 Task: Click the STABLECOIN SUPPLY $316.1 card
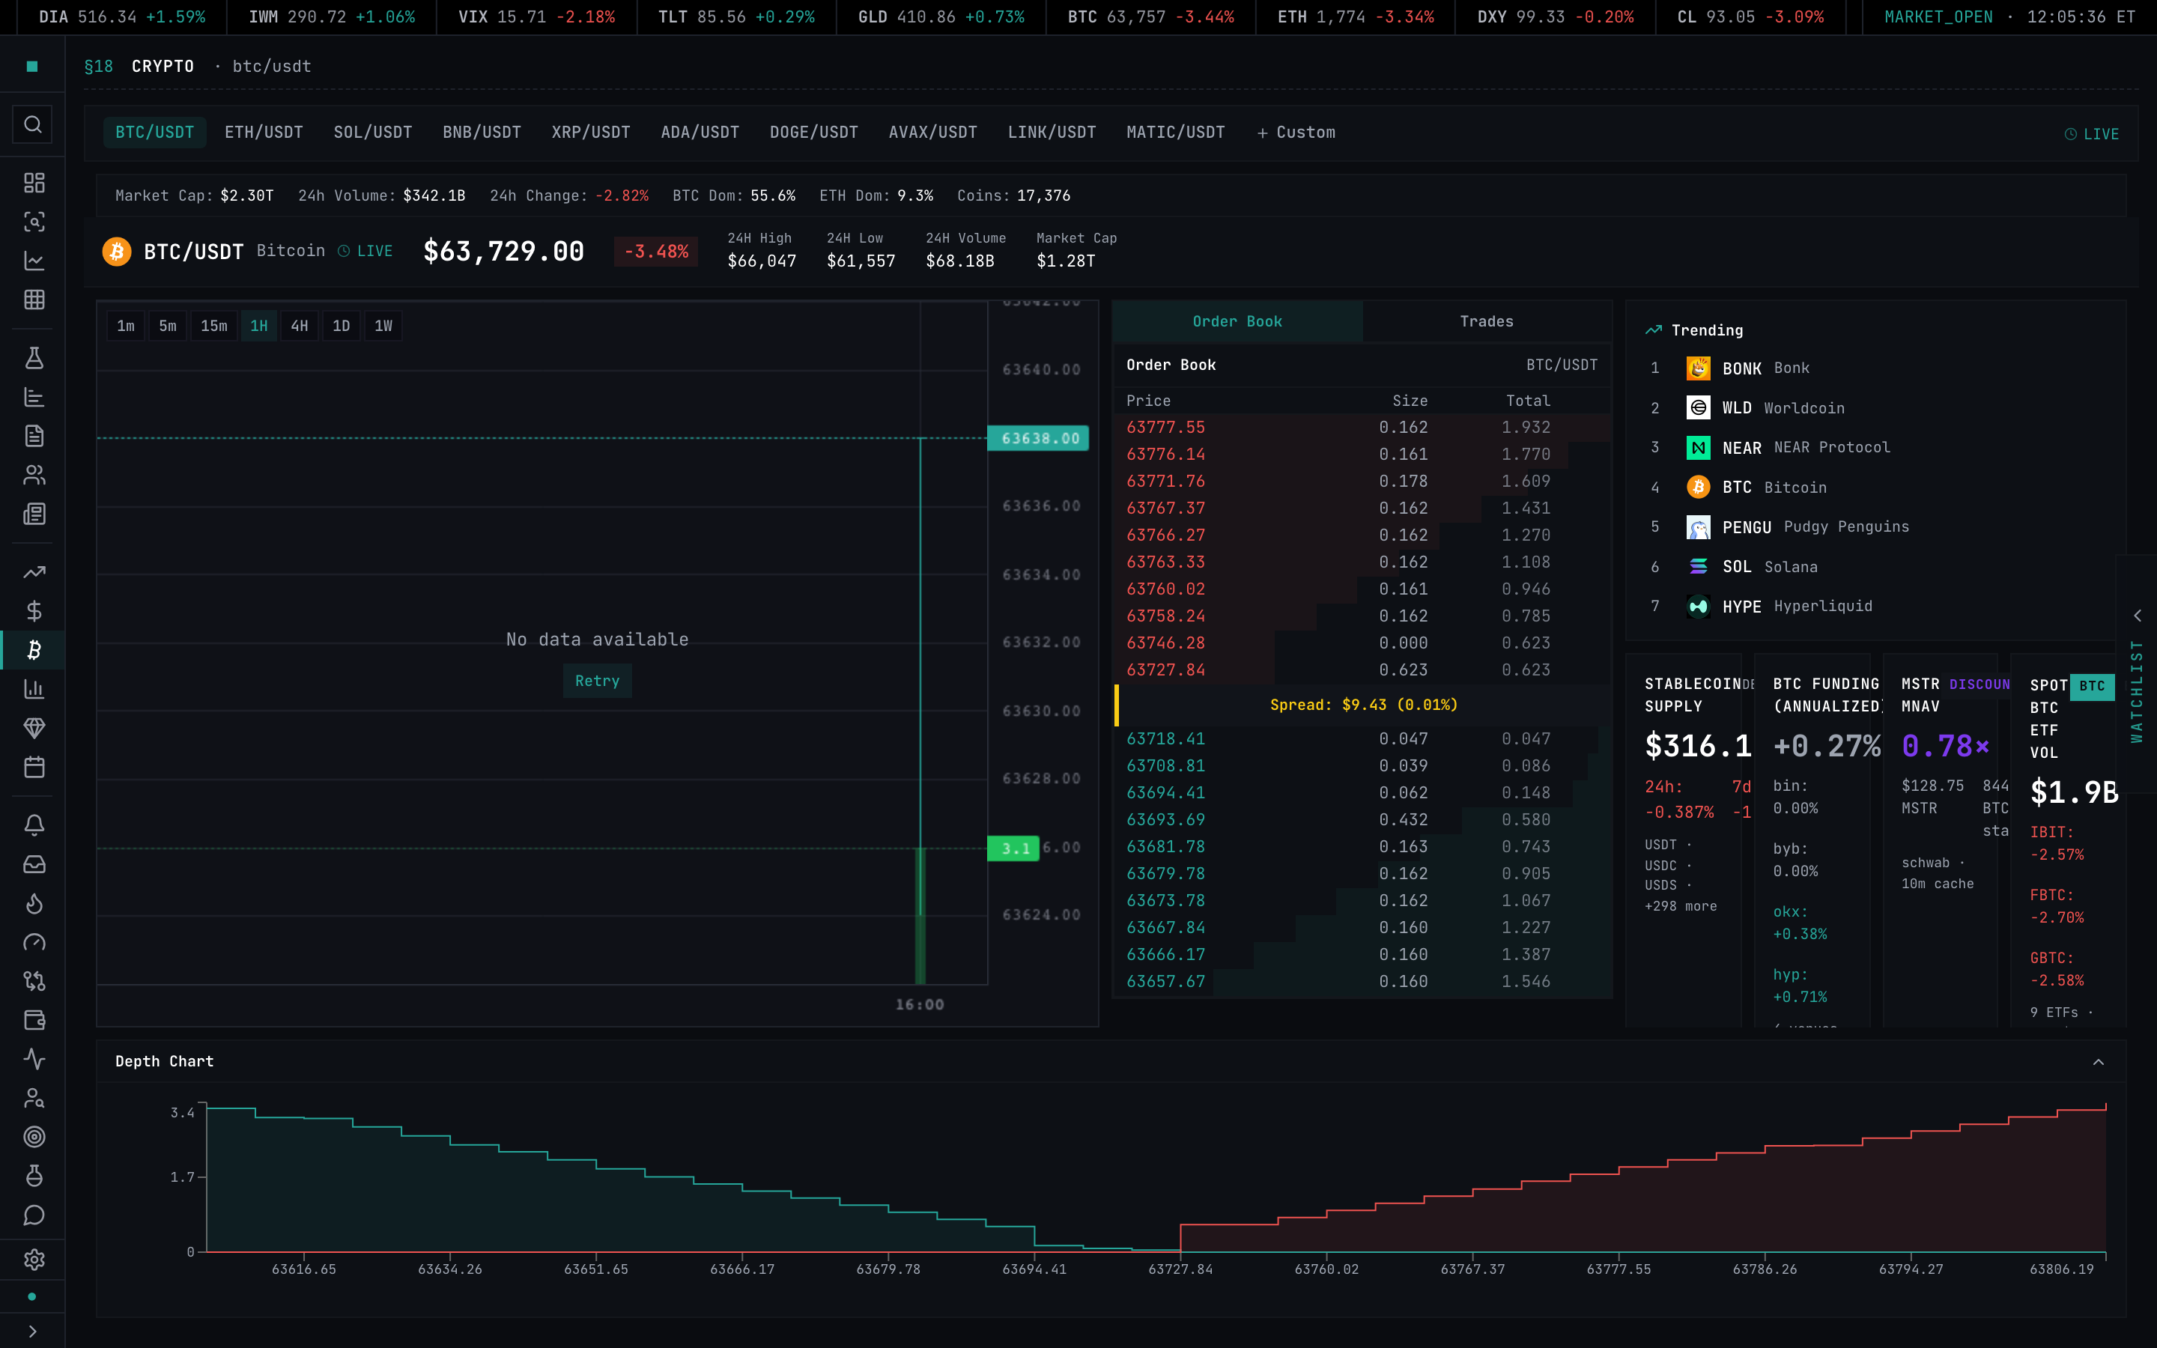click(x=1684, y=841)
